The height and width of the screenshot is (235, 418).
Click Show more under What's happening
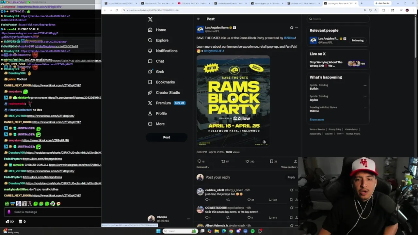click(317, 120)
